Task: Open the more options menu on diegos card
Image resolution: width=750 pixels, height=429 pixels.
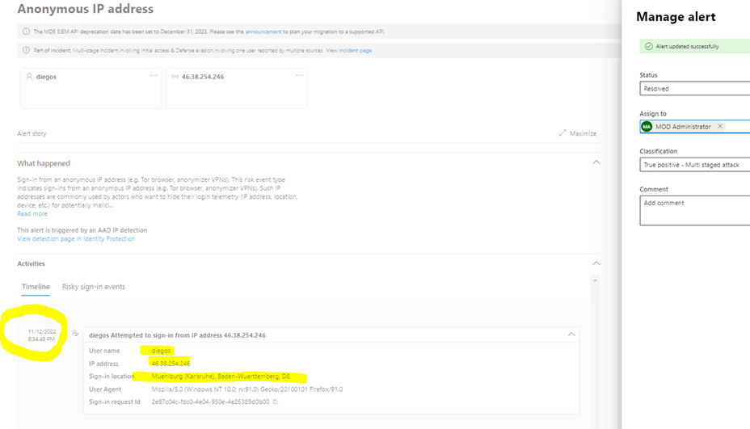Action: click(x=154, y=76)
